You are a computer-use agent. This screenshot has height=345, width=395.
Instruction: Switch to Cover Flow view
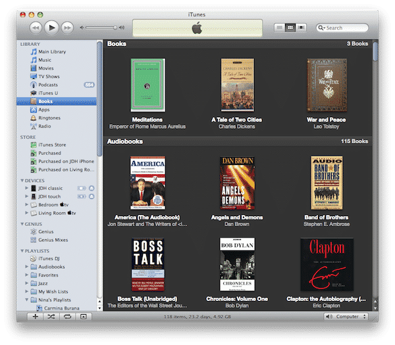point(301,28)
